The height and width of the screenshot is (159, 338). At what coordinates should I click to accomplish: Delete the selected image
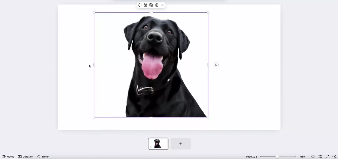(x=157, y=5)
